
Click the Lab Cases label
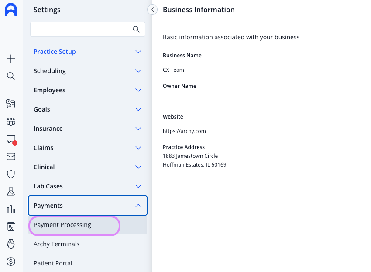48,186
